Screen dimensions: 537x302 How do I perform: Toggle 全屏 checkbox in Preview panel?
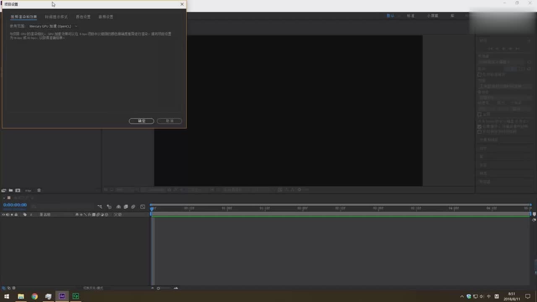coord(480,114)
